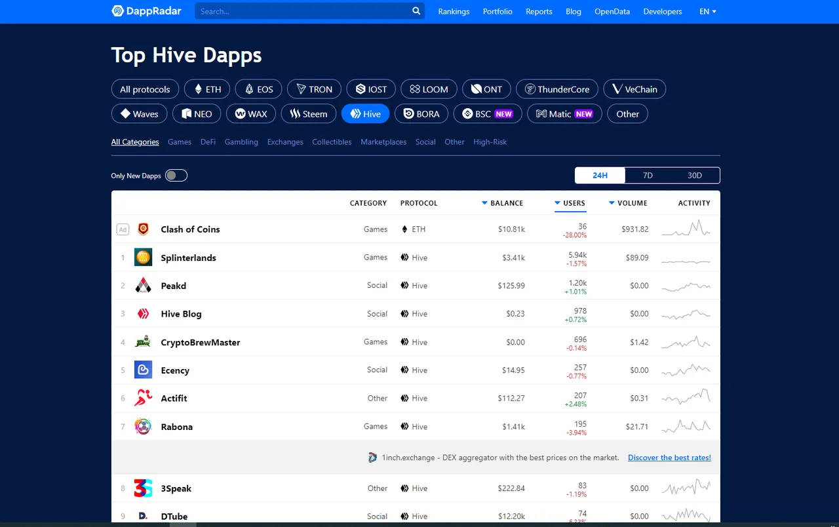Viewport: 839px width, 527px height.
Task: Select the IOST protocol filter
Action: click(x=371, y=89)
